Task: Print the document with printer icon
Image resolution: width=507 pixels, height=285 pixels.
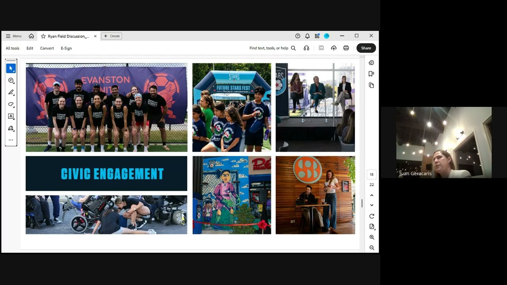Action: [x=346, y=48]
